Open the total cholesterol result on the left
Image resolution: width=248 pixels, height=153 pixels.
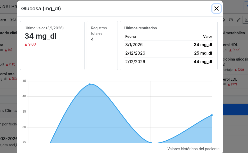point(8,76)
